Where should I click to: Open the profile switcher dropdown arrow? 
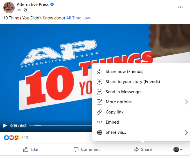[181, 150]
